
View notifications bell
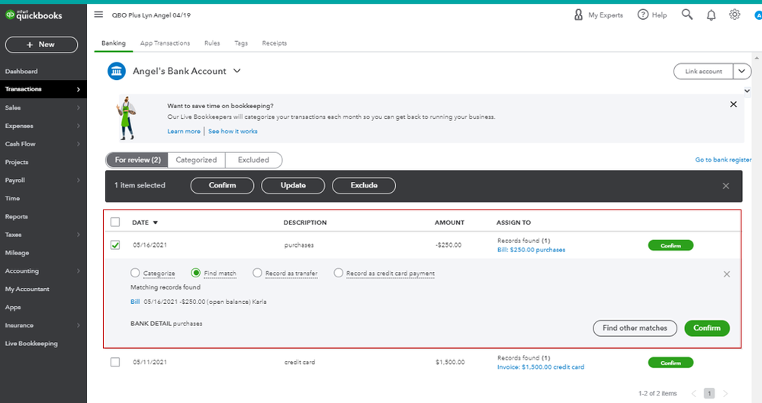(x=711, y=15)
